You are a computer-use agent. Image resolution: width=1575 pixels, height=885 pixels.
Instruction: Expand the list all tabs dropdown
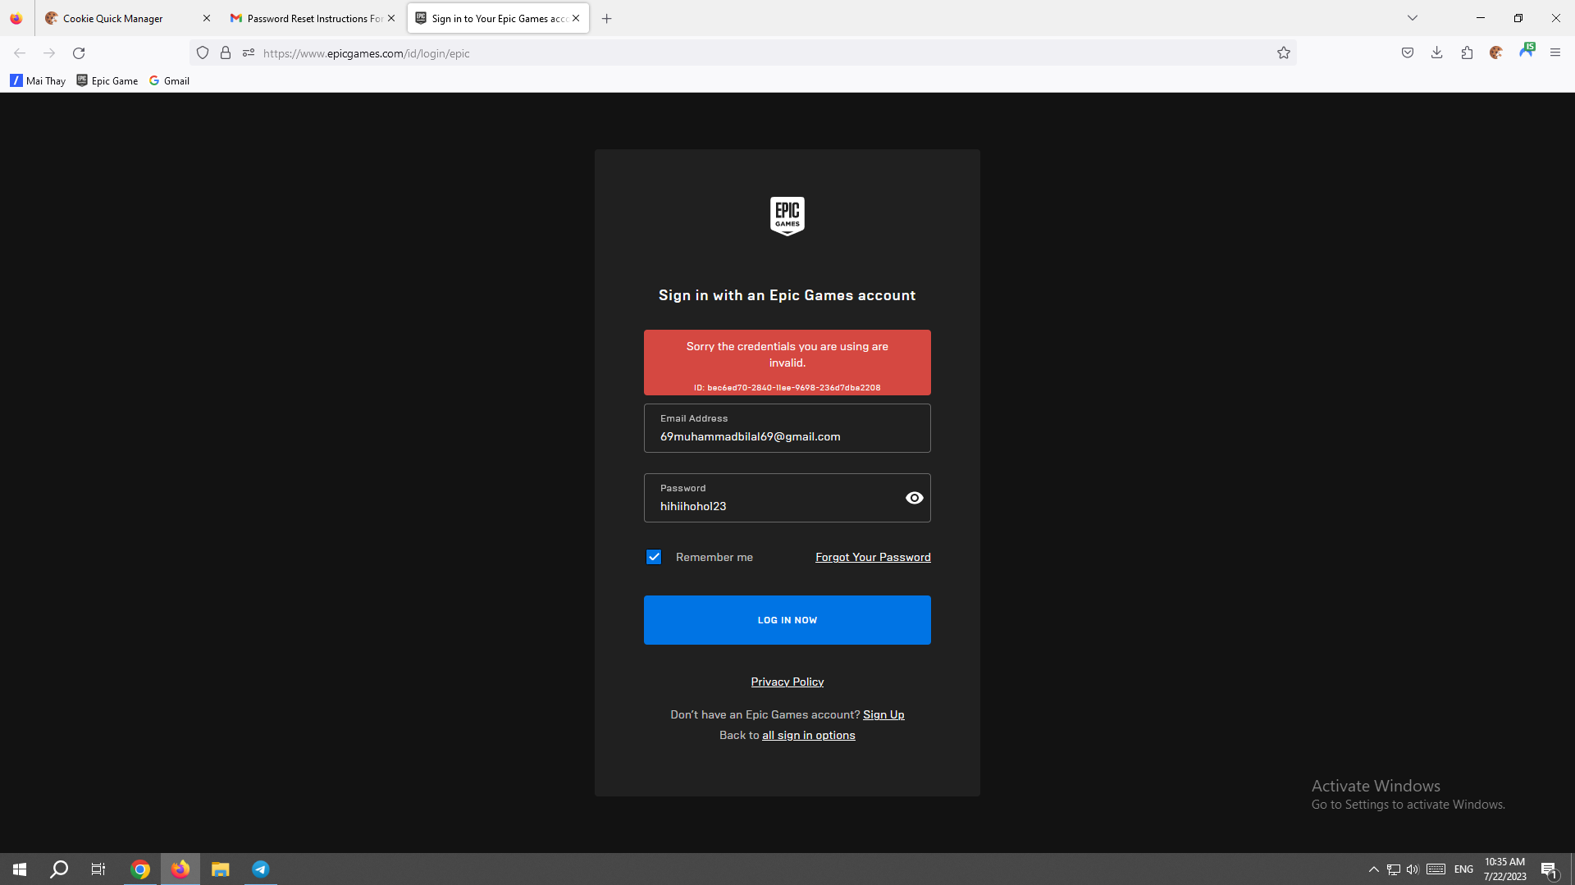pos(1413,18)
